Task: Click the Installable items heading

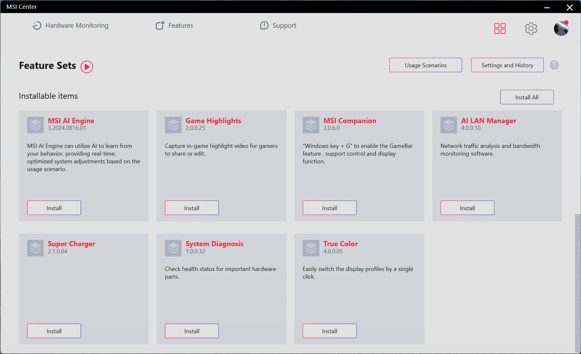Action: click(48, 96)
